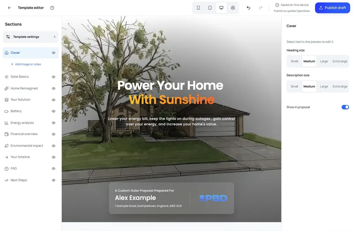Click Add image or video link
Screen dimensions: 354x231
pyautogui.click(x=26, y=64)
